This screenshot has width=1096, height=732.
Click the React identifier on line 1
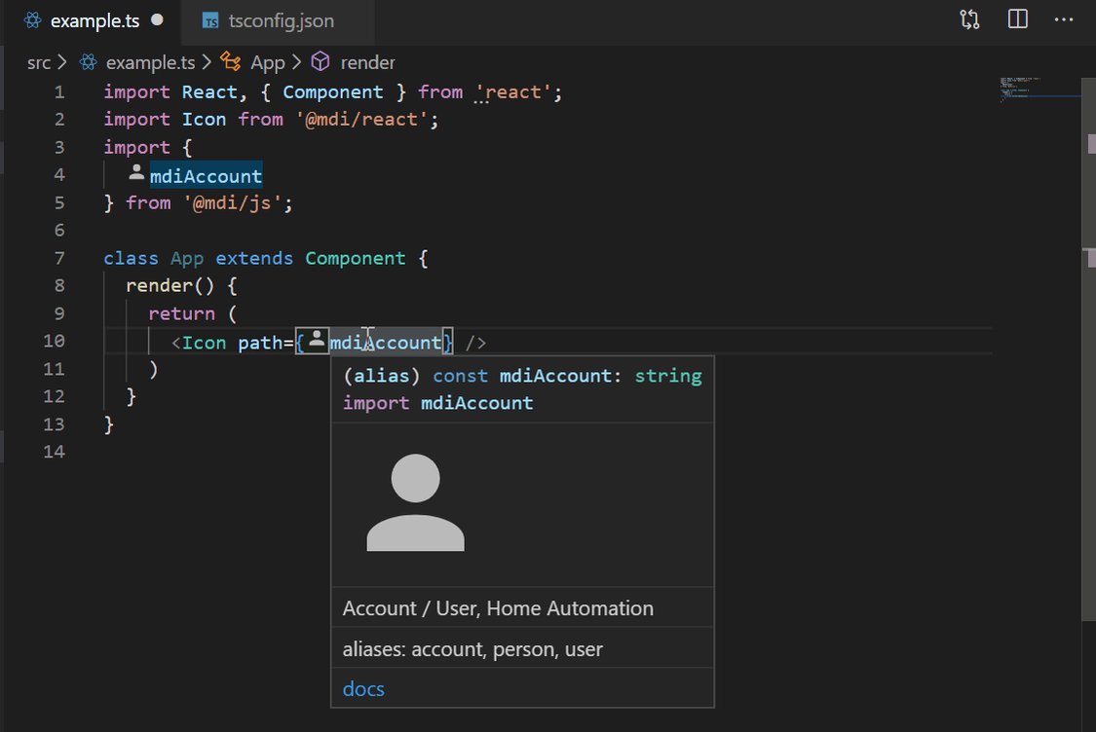(x=209, y=92)
